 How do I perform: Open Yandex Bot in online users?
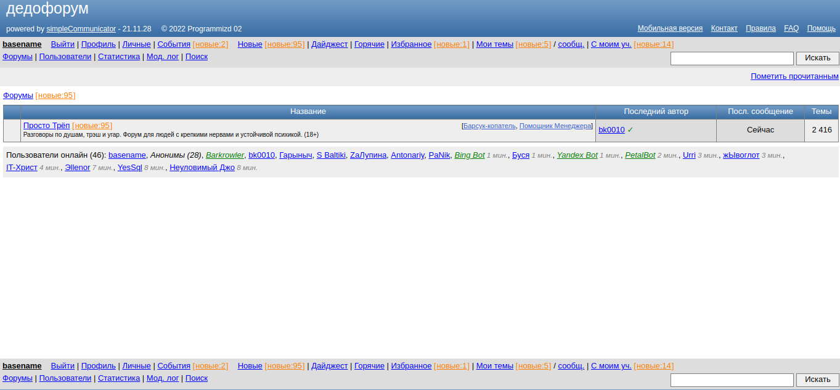577,155
